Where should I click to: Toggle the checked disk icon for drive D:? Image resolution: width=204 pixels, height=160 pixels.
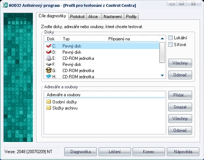tap(49, 52)
